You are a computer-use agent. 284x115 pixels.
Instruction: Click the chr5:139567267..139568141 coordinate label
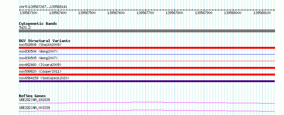coord(43,7)
